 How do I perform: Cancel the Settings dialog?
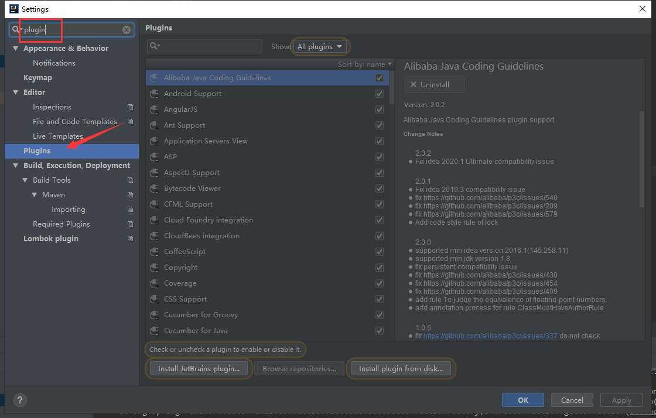[572, 400]
